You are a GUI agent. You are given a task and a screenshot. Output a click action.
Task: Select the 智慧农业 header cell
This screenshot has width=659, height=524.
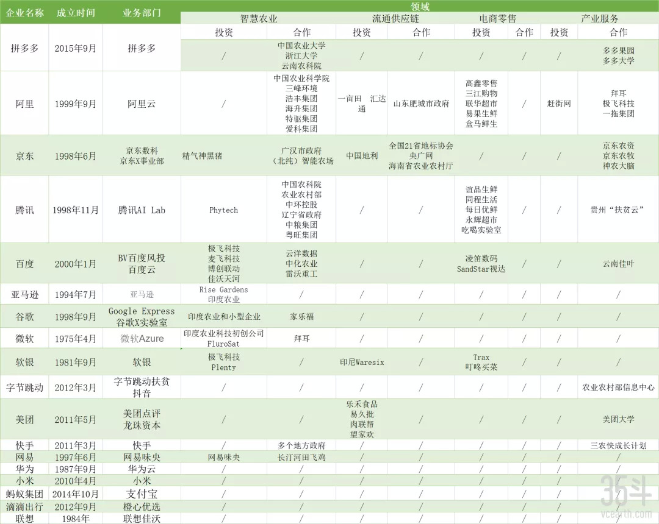click(259, 18)
